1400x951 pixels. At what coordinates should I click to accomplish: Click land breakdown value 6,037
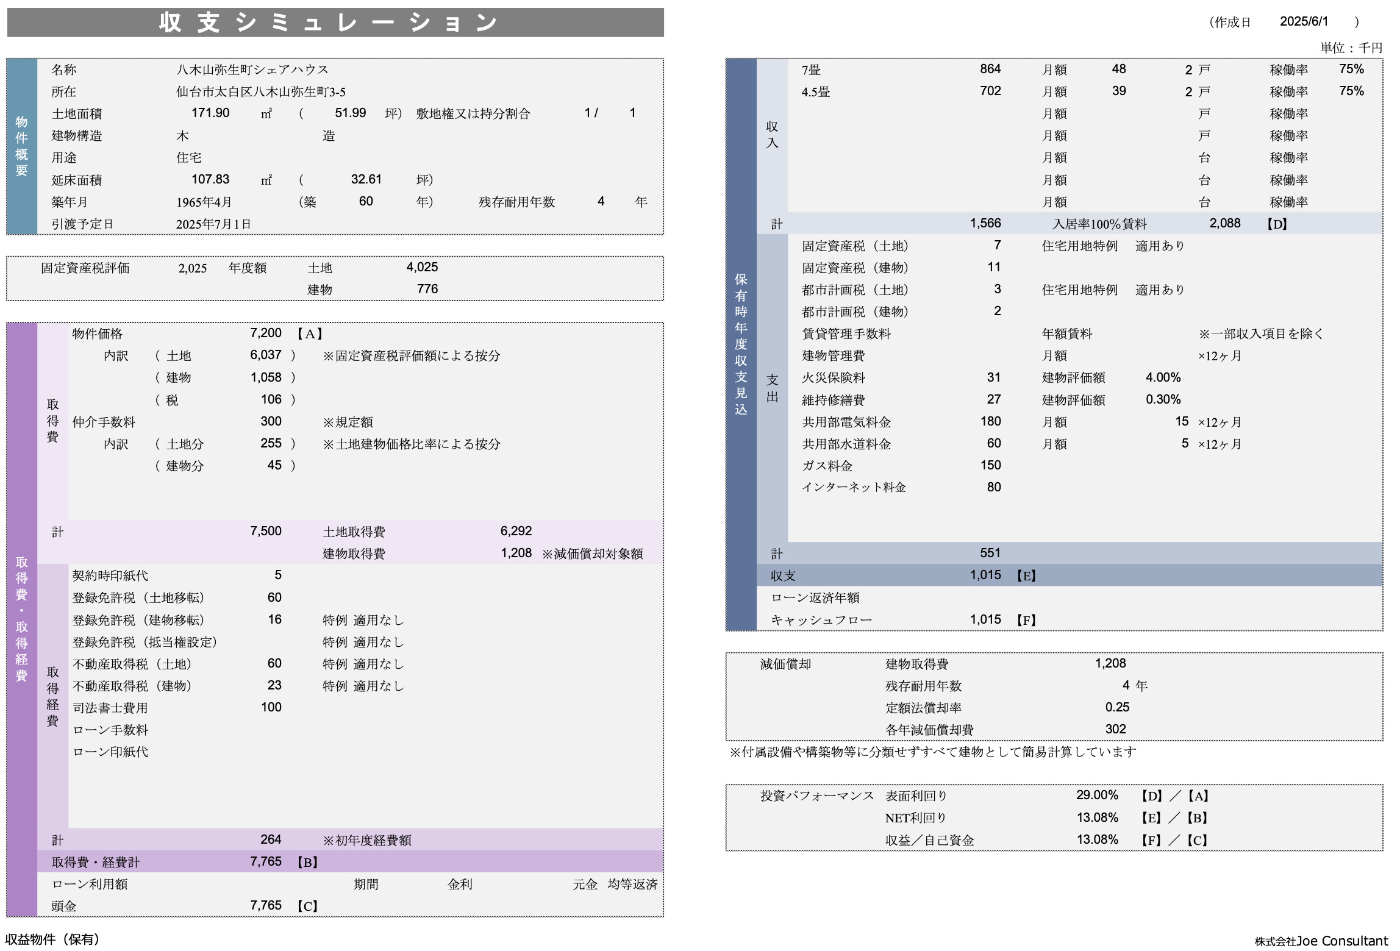(266, 355)
